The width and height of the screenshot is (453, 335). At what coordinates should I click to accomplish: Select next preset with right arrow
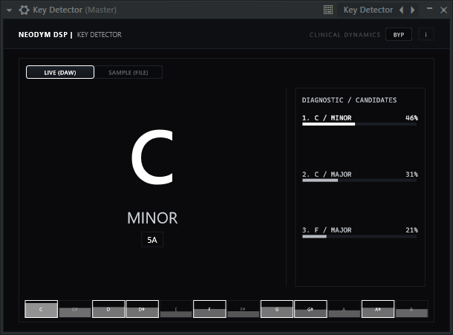[x=413, y=10]
